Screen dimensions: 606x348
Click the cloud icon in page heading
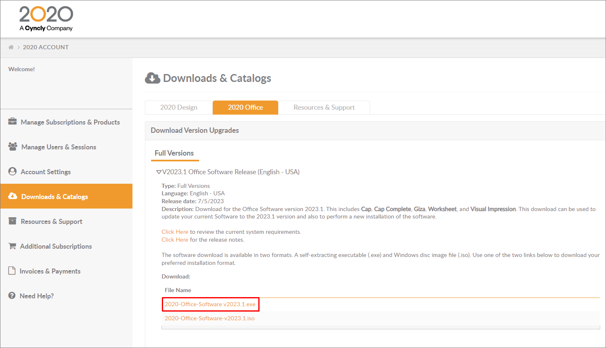pos(153,78)
